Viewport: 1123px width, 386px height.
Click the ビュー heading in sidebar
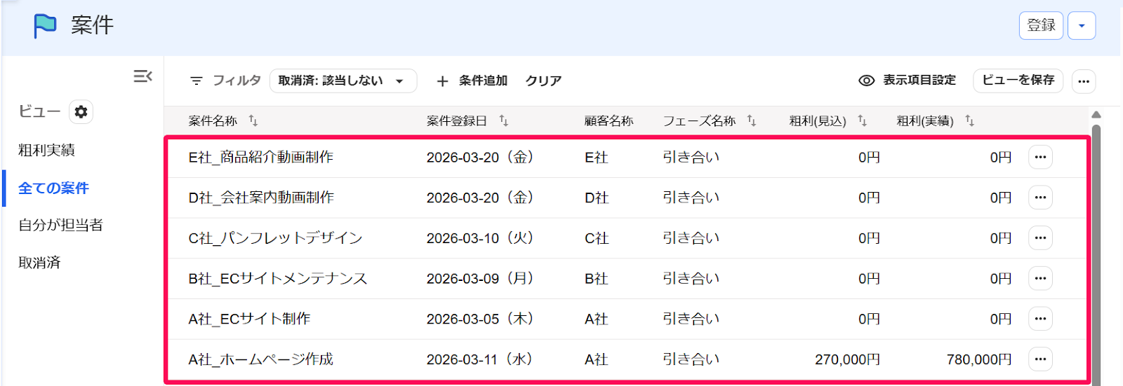(39, 111)
